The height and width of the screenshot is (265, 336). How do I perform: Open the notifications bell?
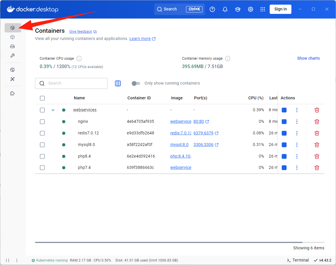(225, 9)
